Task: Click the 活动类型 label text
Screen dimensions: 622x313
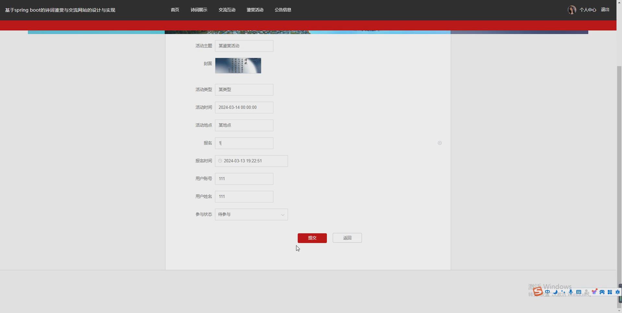Action: click(x=204, y=90)
